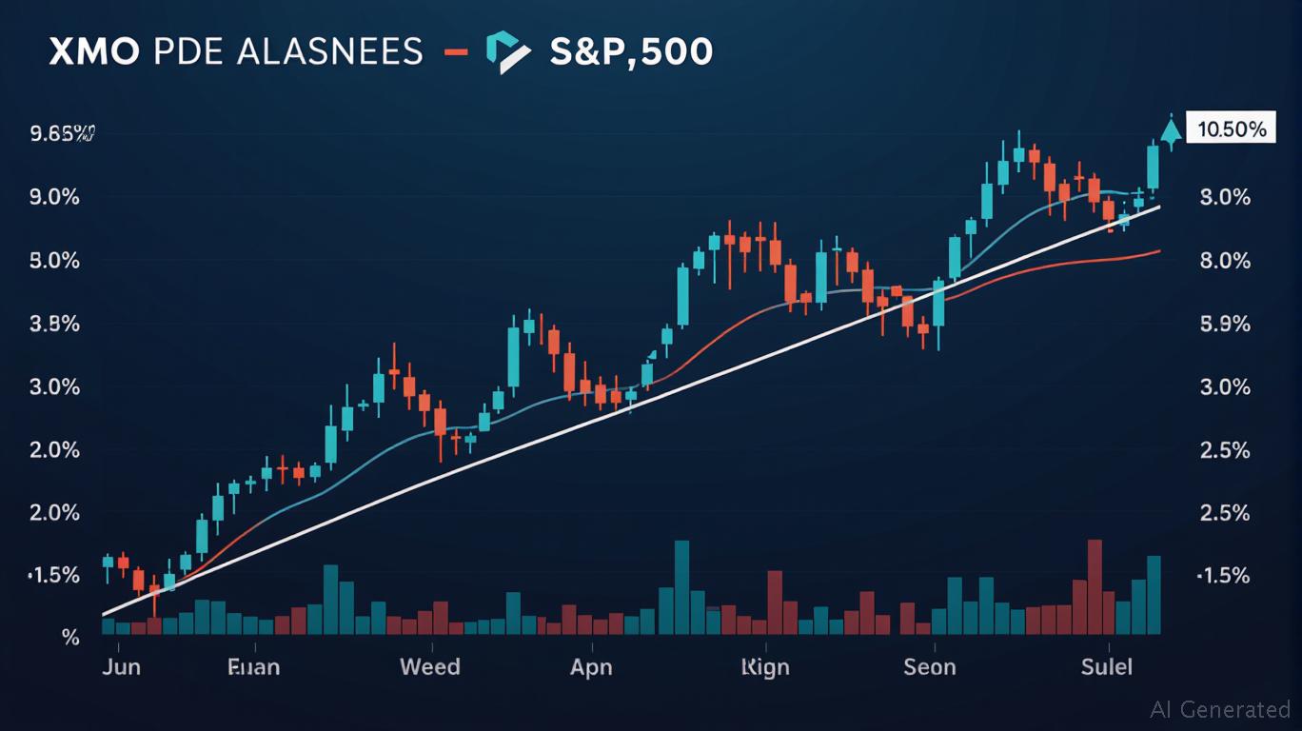Click the % label at left axis bottom
The image size is (1302, 731).
point(69,637)
